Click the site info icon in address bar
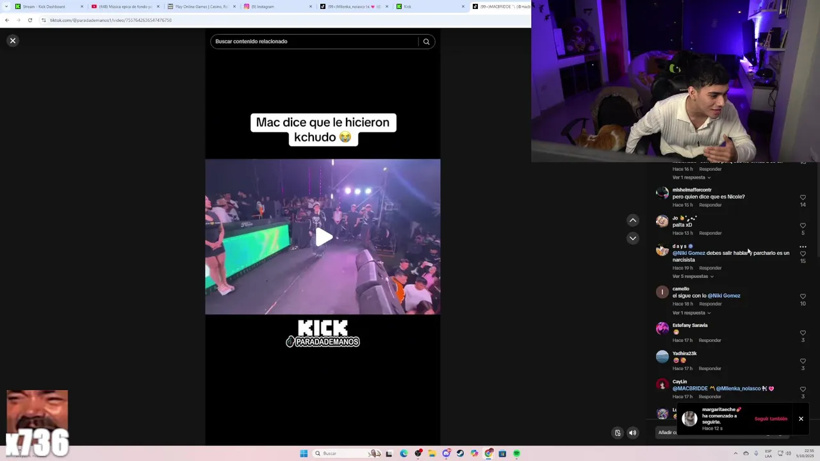This screenshot has width=820, height=461. (x=44, y=20)
